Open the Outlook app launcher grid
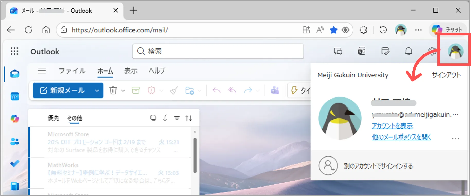 14,51
